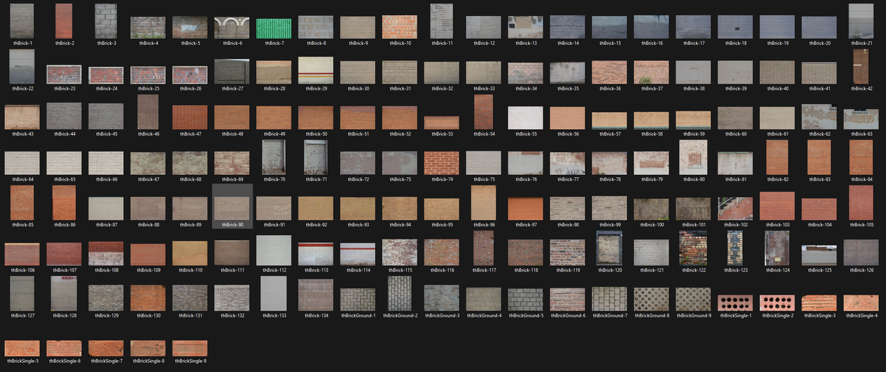886x372 pixels.
Task: Select the thBrick-47 red brick thumbnail
Action: coord(190,118)
